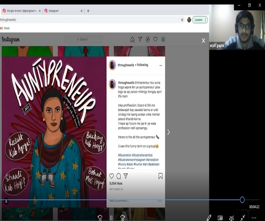Click the Following button in post header
Screen dimensions: 265x221
click(142, 65)
